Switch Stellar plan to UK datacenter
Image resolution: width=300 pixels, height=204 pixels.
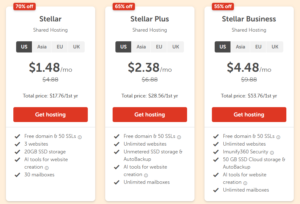click(x=76, y=47)
